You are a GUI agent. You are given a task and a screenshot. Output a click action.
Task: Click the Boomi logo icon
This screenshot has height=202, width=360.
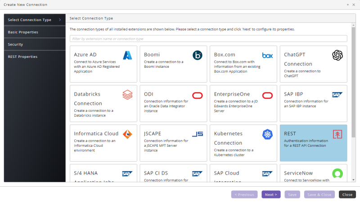[x=198, y=55]
